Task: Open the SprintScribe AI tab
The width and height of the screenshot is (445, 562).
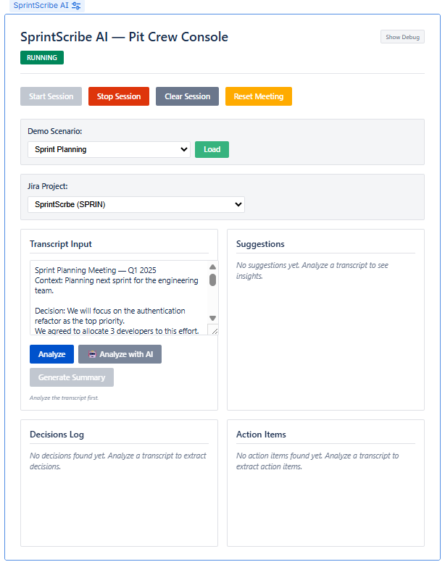Action: 47,6
